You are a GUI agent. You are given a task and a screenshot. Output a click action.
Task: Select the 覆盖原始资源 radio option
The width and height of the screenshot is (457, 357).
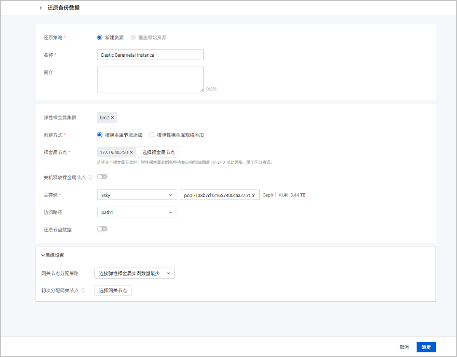pos(133,38)
